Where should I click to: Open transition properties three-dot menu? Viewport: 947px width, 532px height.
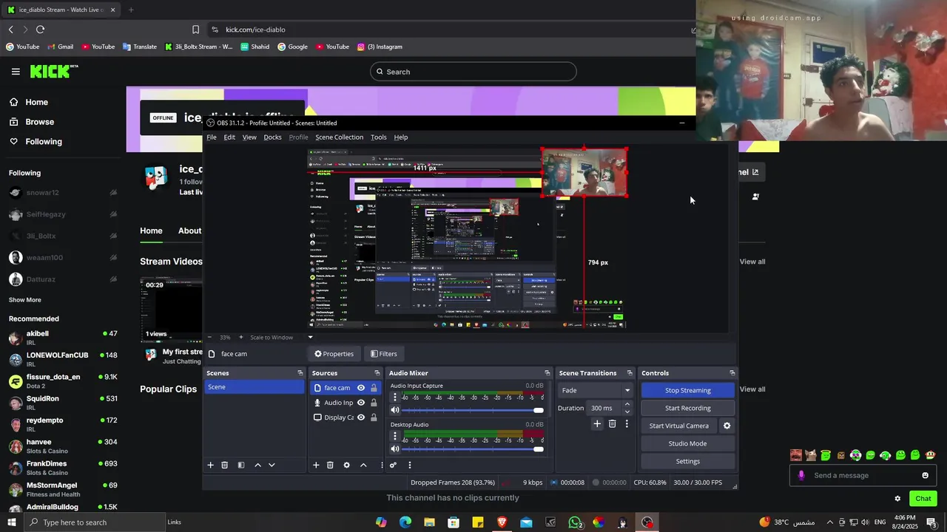[627, 424]
